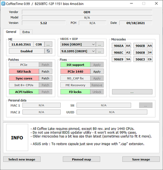Click the ME refresh arrows icon
This screenshot has height=170, width=163.
click(48, 51)
